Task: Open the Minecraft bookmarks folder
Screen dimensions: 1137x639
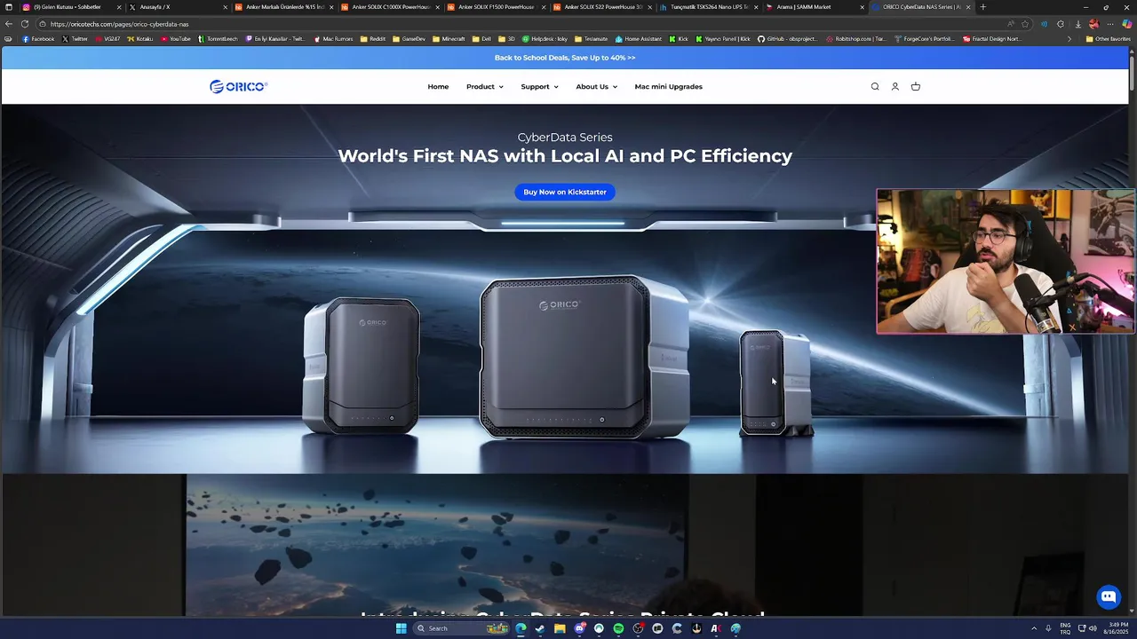Action: point(449,39)
